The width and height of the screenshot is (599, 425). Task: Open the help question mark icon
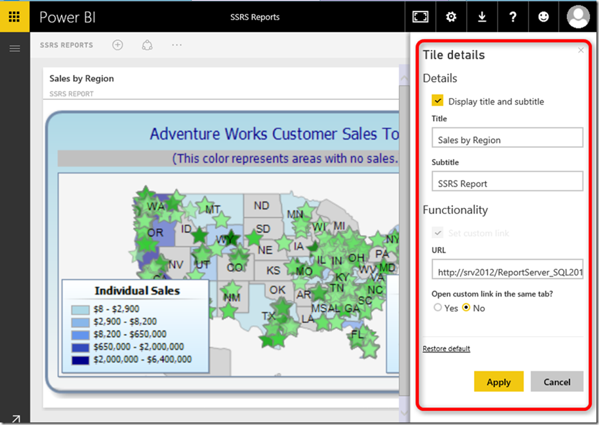tap(513, 17)
